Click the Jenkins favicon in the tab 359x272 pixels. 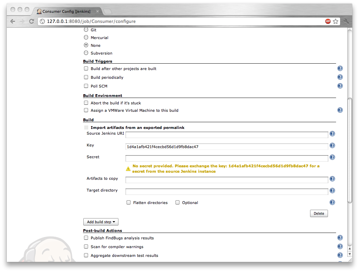point(39,11)
